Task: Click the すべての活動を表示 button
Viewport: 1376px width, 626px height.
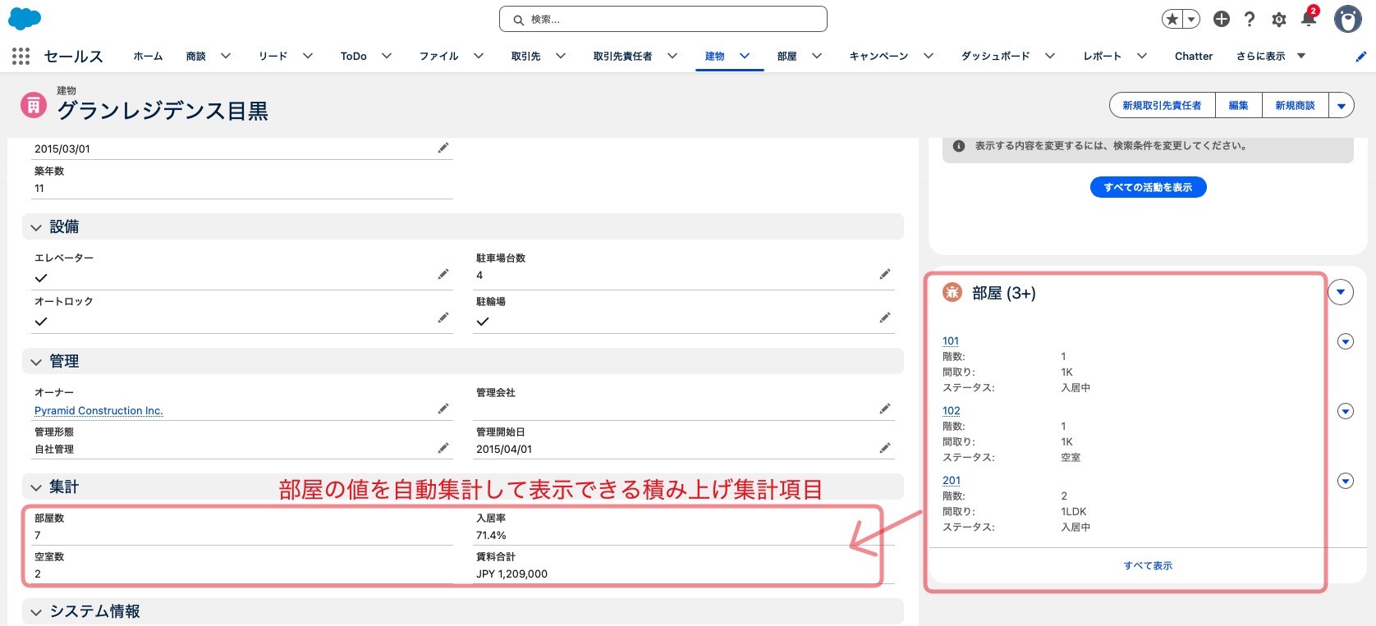Action: click(1148, 187)
